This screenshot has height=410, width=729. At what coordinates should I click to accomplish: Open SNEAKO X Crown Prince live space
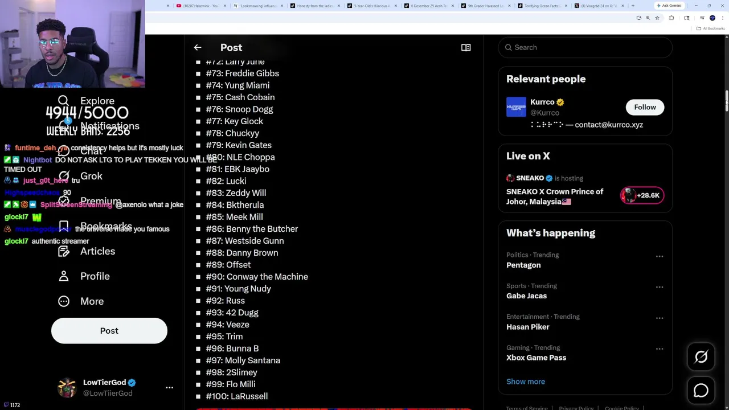[555, 196]
